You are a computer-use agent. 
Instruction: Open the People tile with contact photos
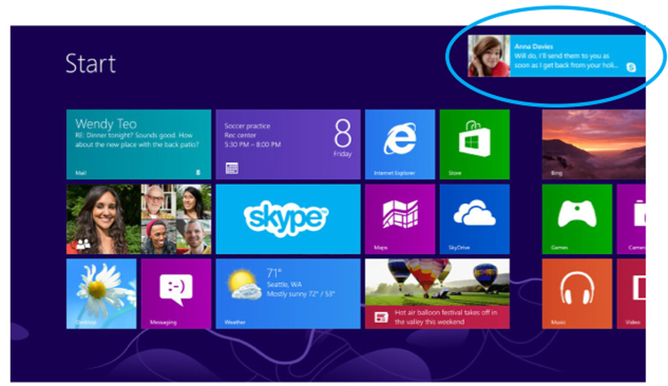point(139,219)
